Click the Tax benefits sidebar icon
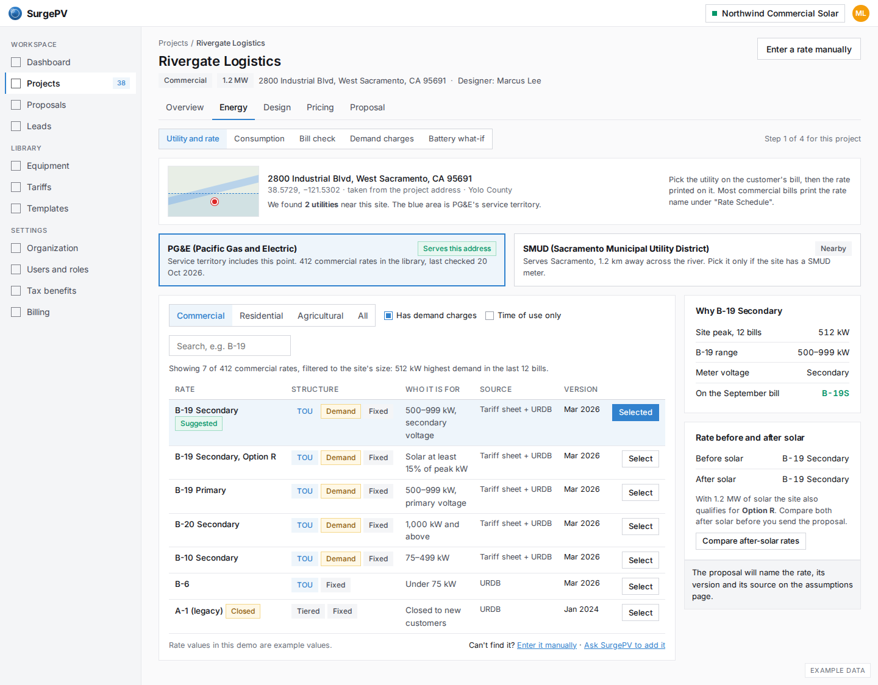The height and width of the screenshot is (685, 878). point(16,291)
